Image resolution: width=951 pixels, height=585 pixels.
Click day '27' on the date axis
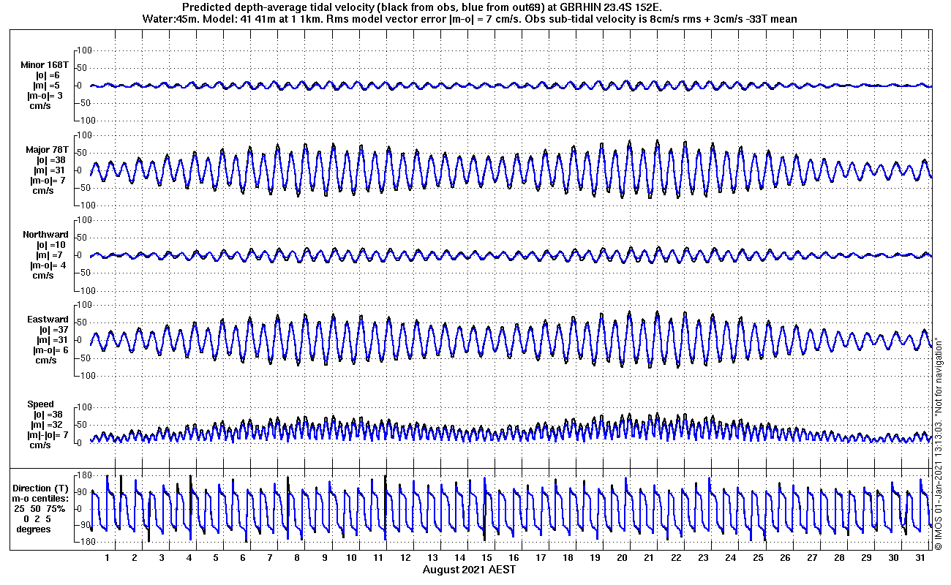click(x=812, y=558)
